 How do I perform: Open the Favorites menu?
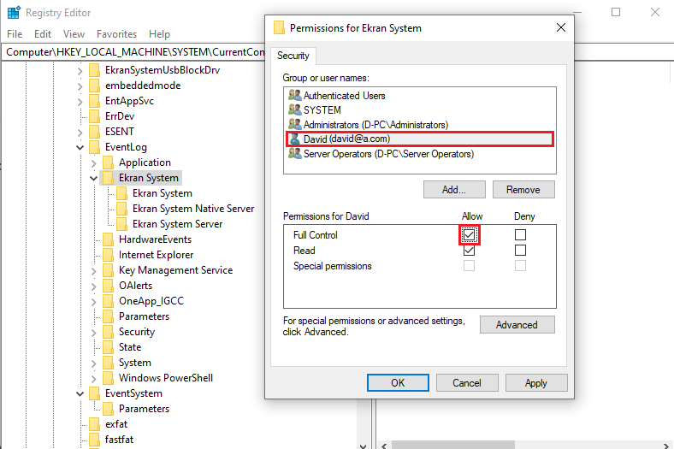click(x=116, y=34)
